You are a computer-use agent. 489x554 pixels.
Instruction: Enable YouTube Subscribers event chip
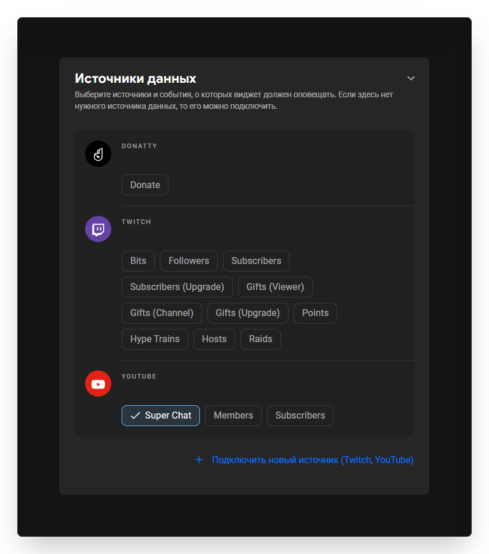point(300,416)
